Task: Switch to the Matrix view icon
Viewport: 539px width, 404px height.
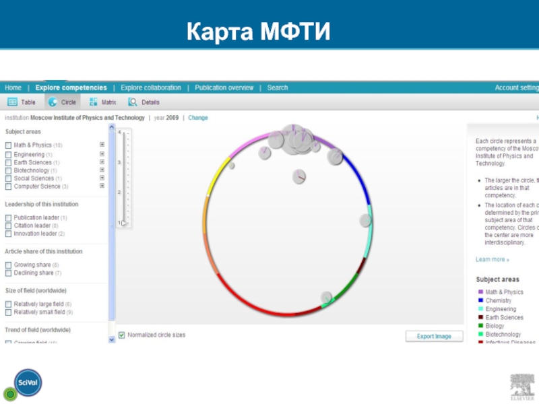Action: (x=93, y=102)
